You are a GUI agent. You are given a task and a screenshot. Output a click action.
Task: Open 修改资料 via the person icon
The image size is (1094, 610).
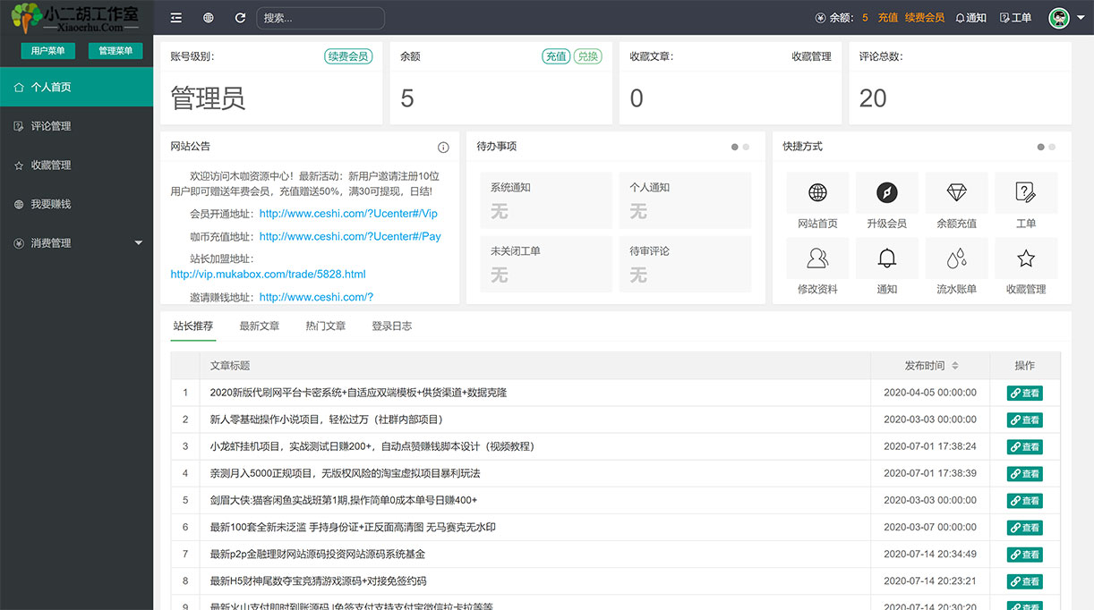click(x=817, y=258)
